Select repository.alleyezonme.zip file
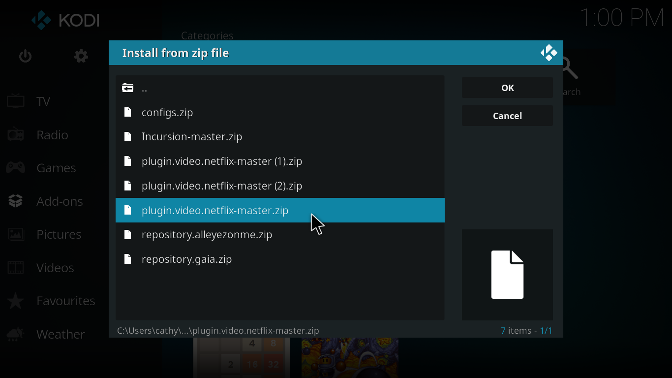Viewport: 672px width, 378px height. click(x=280, y=234)
